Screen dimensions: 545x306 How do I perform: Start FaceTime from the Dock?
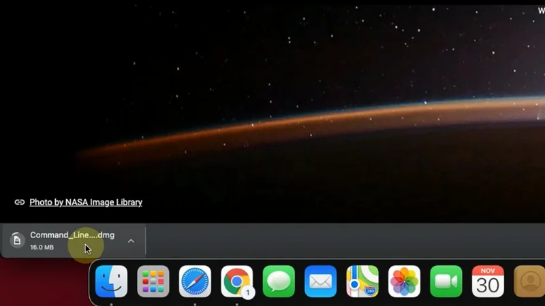point(446,281)
